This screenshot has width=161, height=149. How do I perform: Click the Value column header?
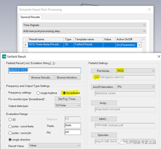coord(109,40)
